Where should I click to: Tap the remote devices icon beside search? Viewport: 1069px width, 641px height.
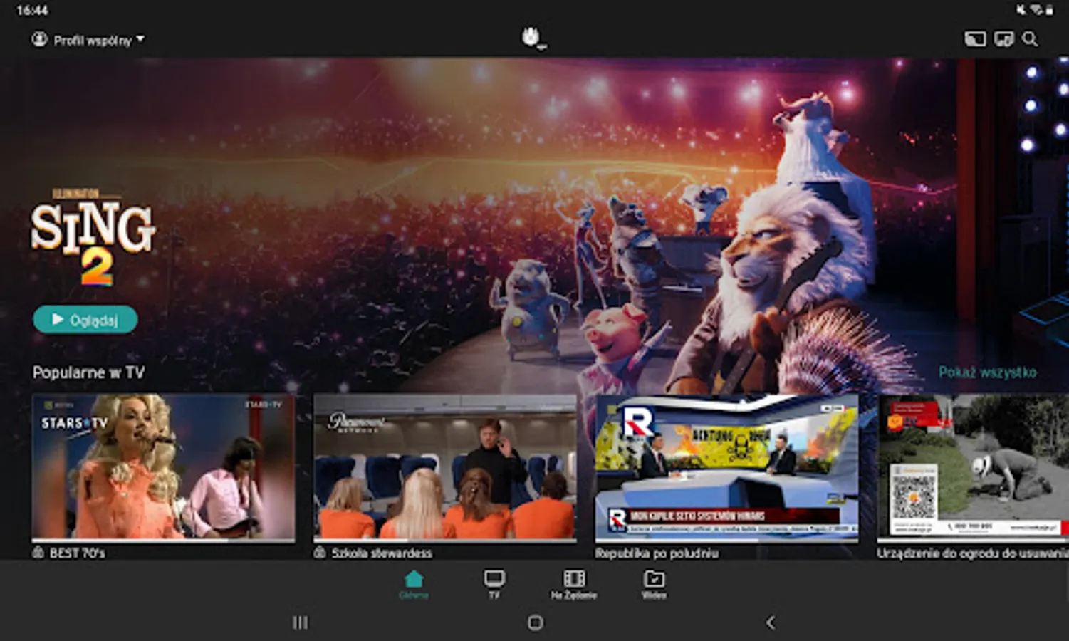(x=1003, y=39)
